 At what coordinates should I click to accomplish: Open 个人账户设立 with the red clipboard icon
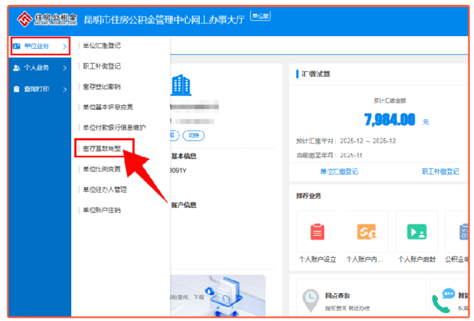point(317,231)
